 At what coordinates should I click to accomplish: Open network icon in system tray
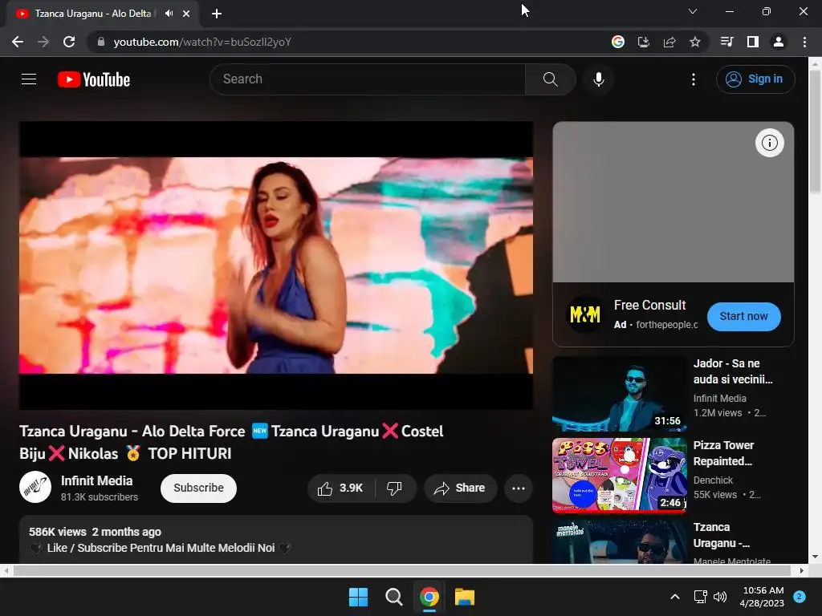[701, 597]
